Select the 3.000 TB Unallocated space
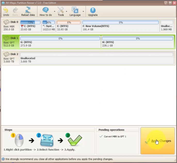Image resolution: width=177 pixels, height=163 pixels. pyautogui.click(x=96, y=58)
